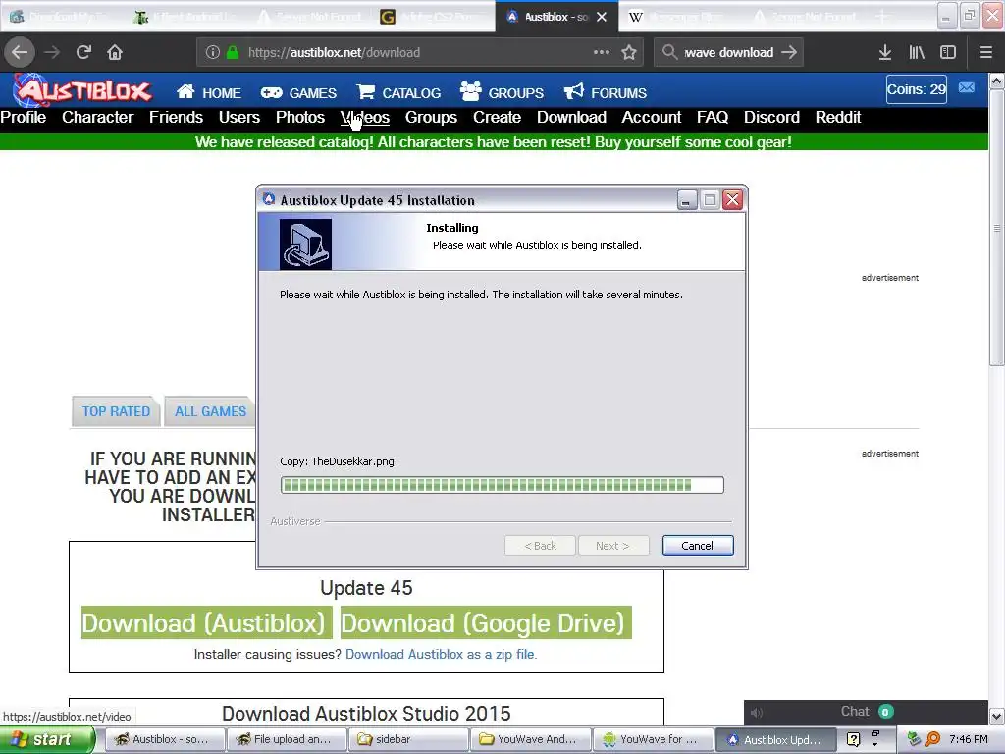Open Friends page link
This screenshot has height=754, width=1005.
pyautogui.click(x=176, y=118)
